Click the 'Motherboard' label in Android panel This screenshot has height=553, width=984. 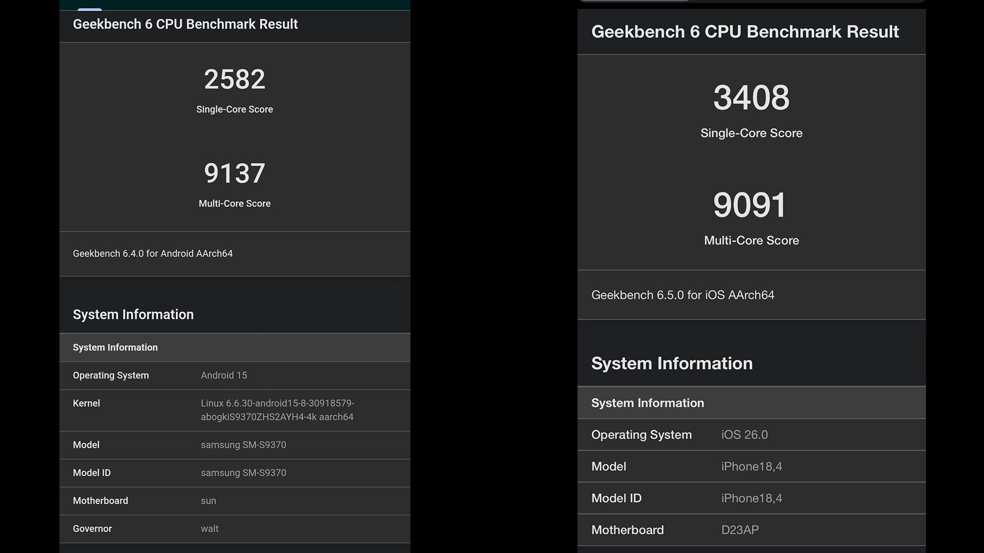(100, 501)
